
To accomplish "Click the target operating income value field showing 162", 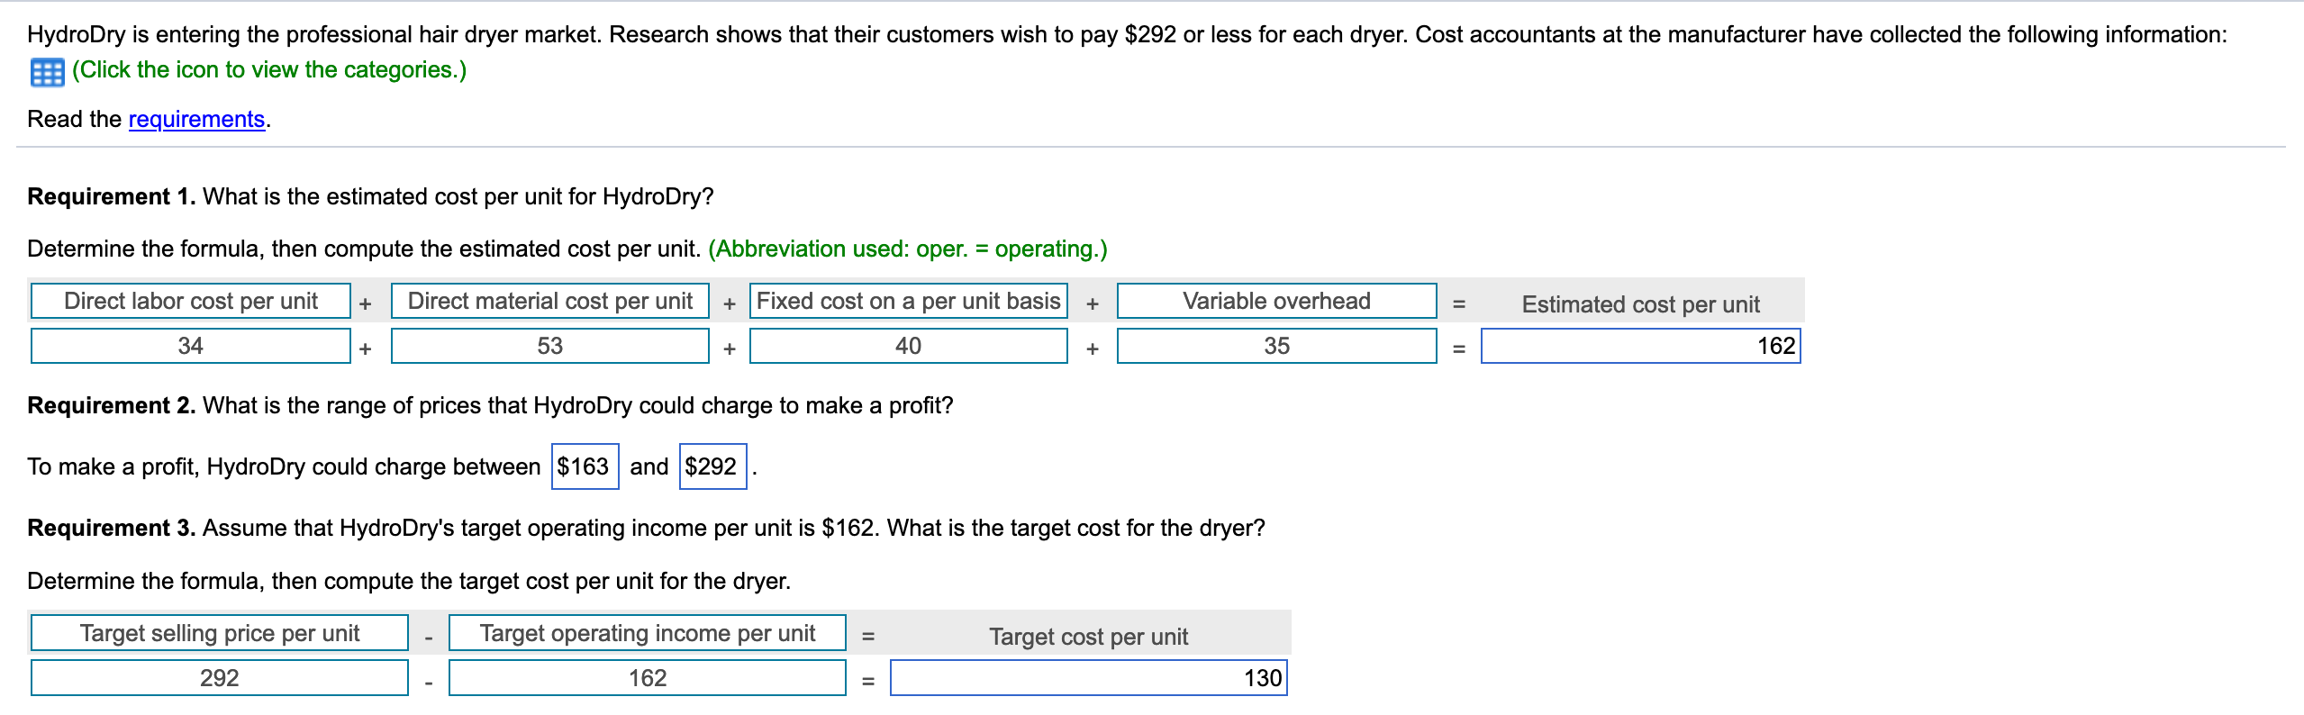I will click(x=647, y=678).
